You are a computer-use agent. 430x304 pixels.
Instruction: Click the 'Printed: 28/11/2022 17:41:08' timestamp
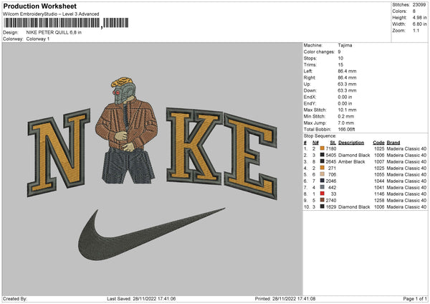(285, 298)
